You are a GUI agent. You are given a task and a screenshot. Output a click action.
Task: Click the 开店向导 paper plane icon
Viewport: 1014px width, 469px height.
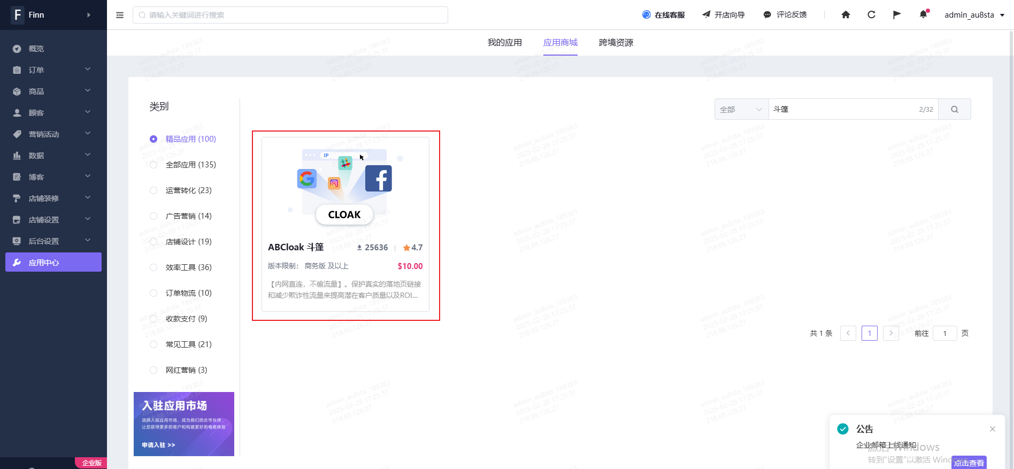pyautogui.click(x=706, y=15)
